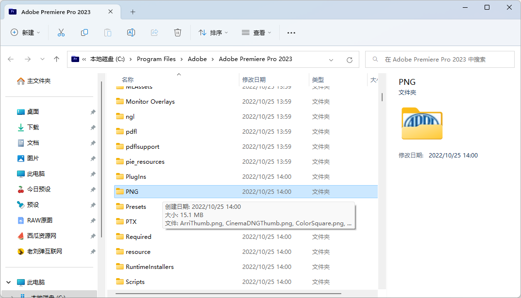Go up one folder level arrow
521x298 pixels.
pyautogui.click(x=56, y=59)
